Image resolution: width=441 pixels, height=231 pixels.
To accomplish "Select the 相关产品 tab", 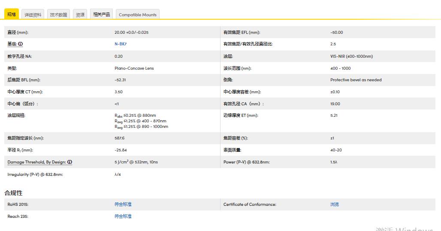I will pyautogui.click(x=102, y=14).
